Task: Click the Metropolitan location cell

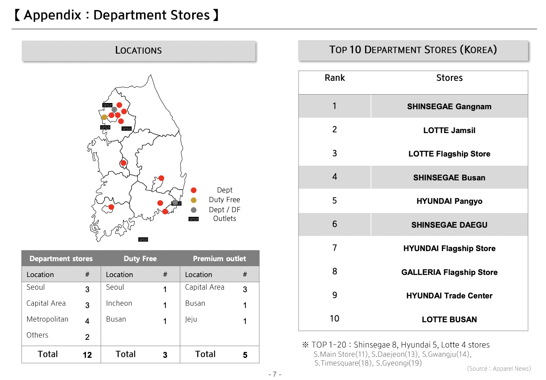Action: pyautogui.click(x=47, y=319)
